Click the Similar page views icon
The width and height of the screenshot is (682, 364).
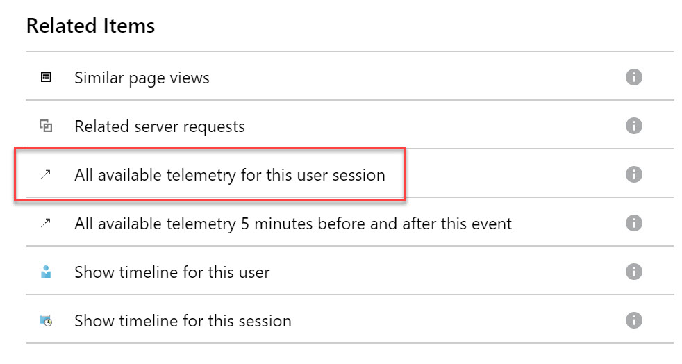point(46,77)
